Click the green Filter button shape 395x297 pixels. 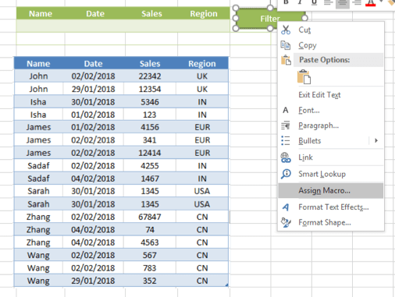point(270,18)
